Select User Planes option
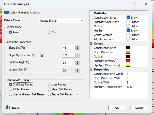Viewport: 154px width, 115px height. point(49,84)
